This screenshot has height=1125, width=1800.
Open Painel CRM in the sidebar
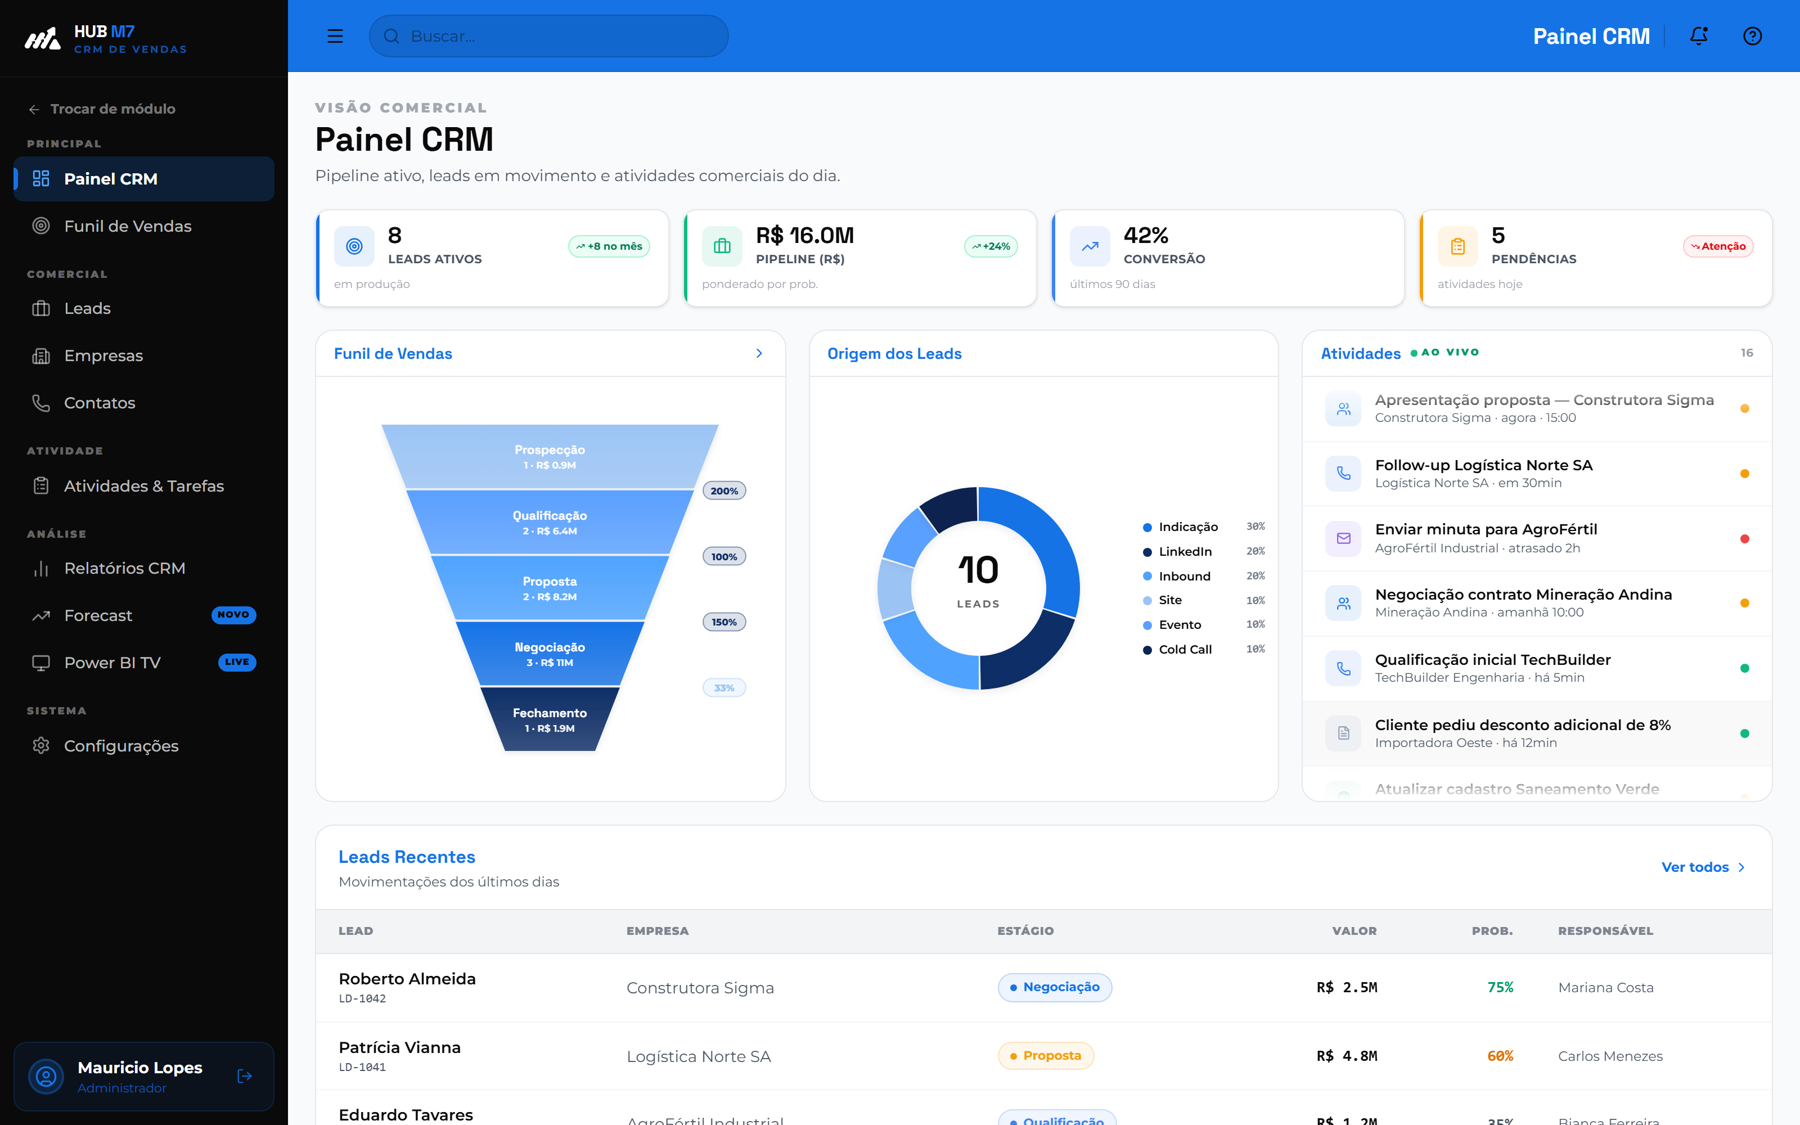[143, 178]
